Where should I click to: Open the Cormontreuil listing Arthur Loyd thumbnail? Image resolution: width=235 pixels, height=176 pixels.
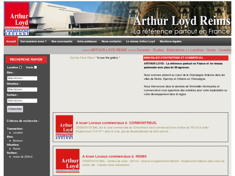tap(64, 127)
